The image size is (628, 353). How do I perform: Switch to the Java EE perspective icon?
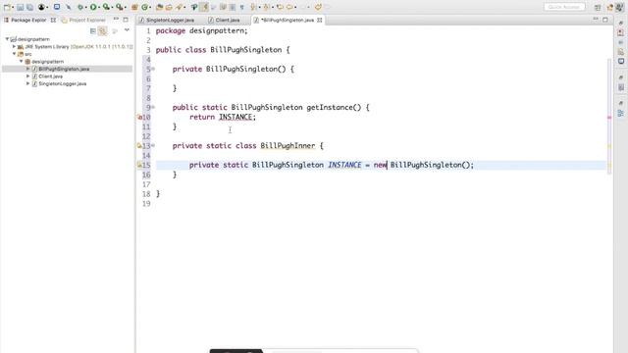click(610, 7)
